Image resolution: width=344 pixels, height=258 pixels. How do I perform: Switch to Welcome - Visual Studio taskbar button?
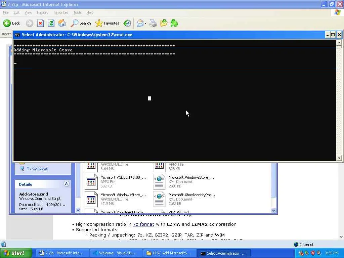click(x=116, y=253)
